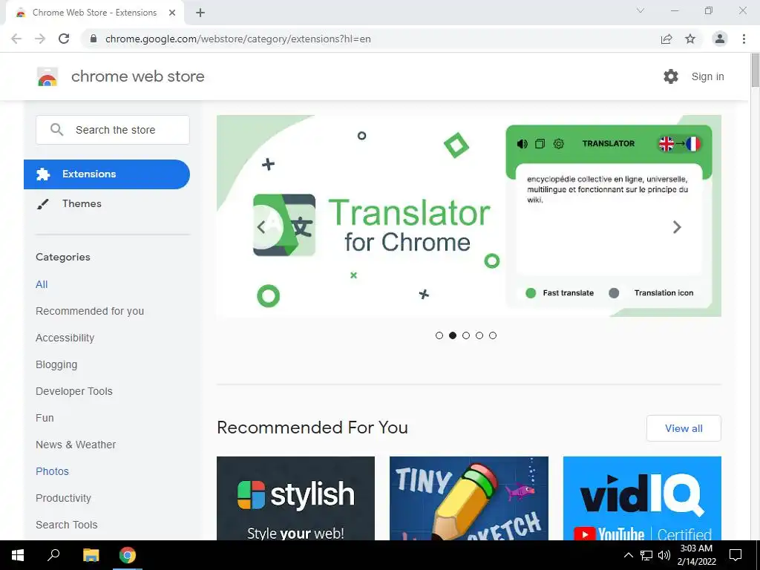Click the Search the store field
760x570 pixels.
(113, 130)
